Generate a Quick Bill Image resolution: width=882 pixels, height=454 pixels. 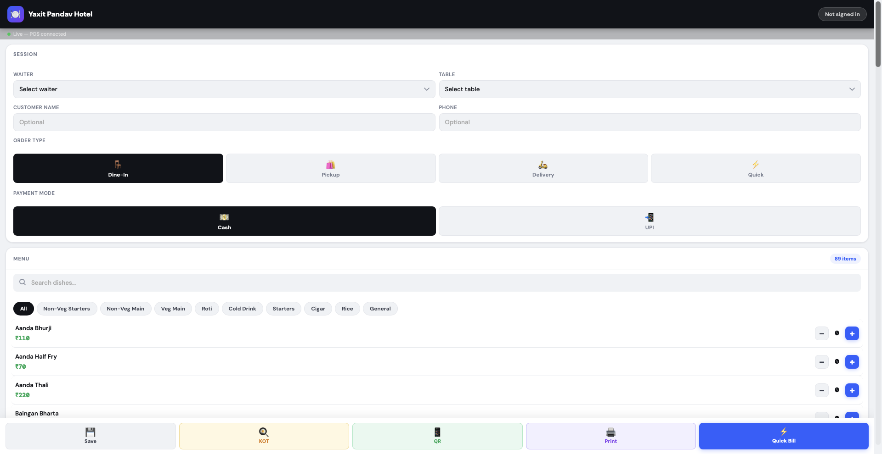tap(784, 436)
